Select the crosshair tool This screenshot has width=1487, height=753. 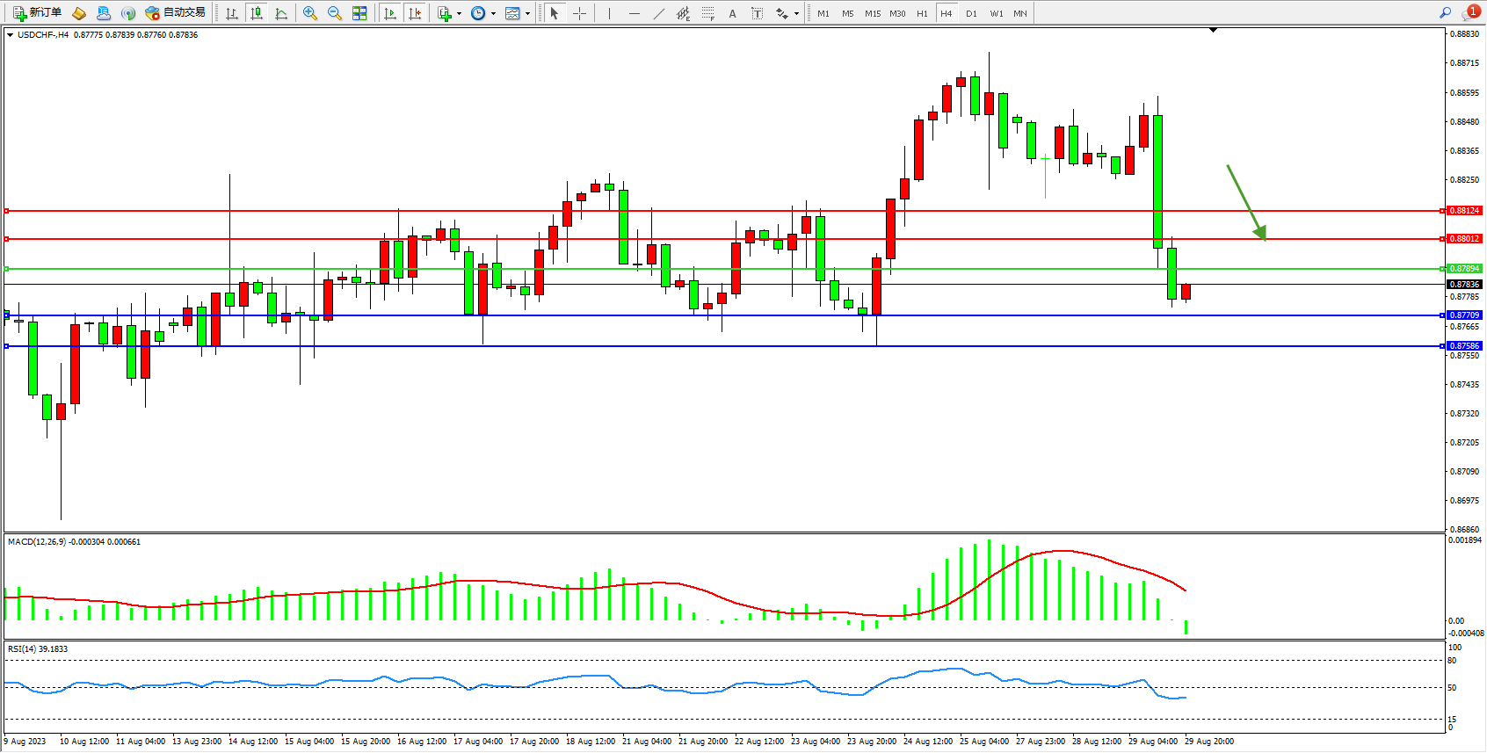(579, 13)
